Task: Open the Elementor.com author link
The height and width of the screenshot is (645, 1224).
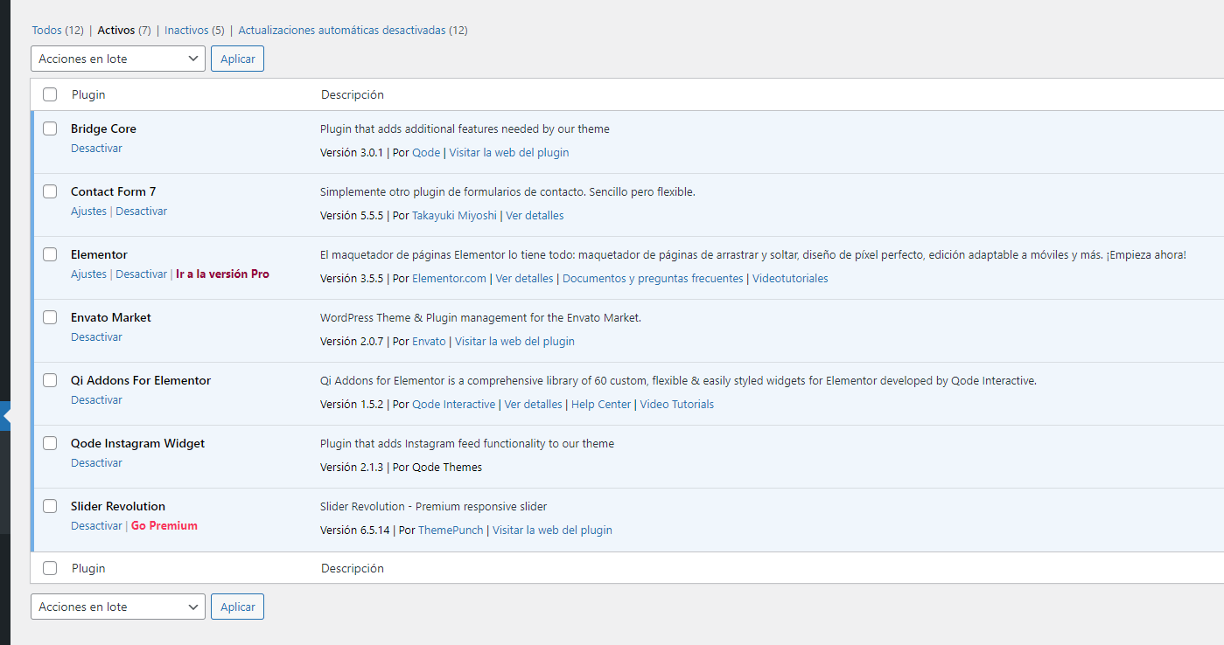Action: (x=449, y=279)
